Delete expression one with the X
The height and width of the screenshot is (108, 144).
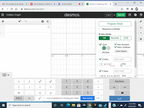coord(49,27)
